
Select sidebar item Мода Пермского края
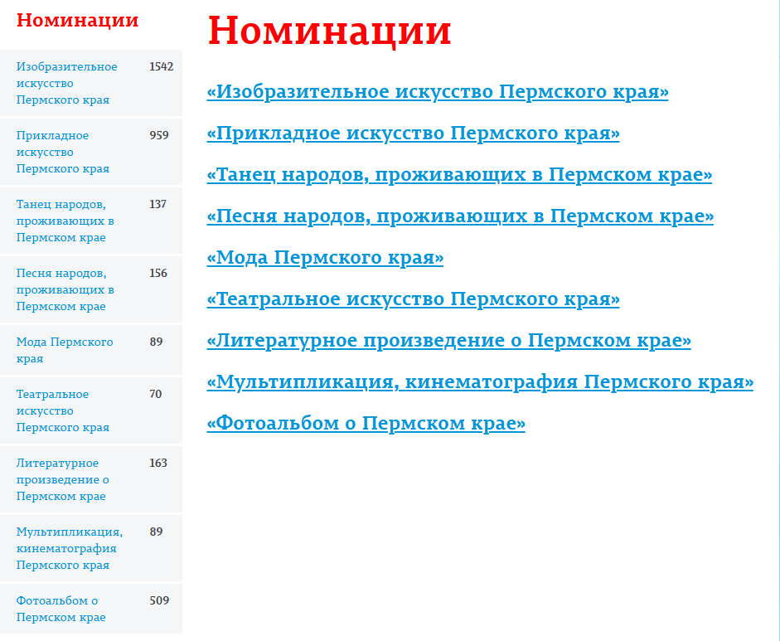[64, 350]
